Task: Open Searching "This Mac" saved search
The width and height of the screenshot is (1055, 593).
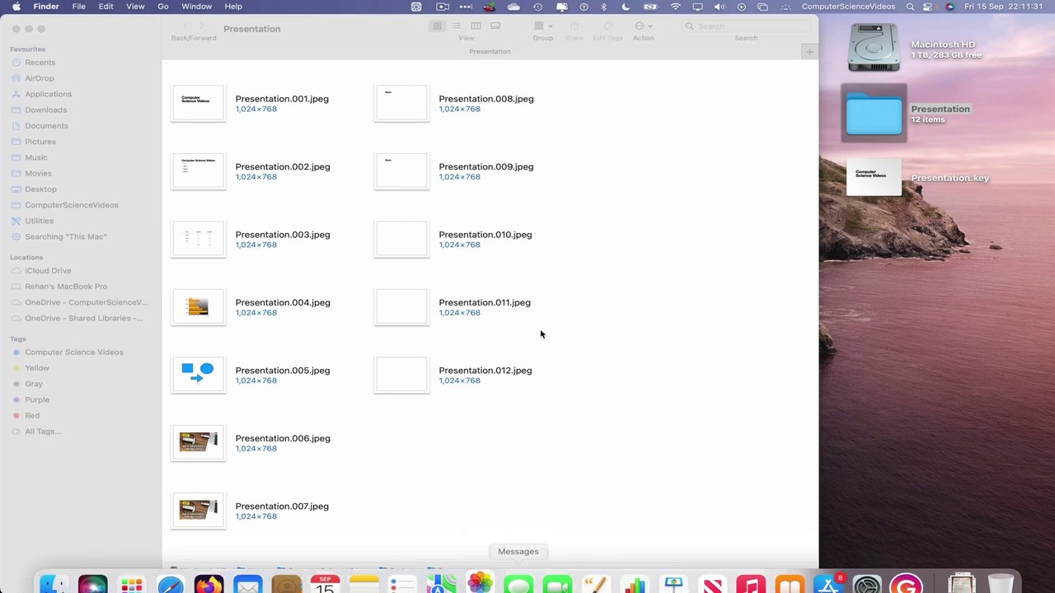Action: pyautogui.click(x=65, y=236)
